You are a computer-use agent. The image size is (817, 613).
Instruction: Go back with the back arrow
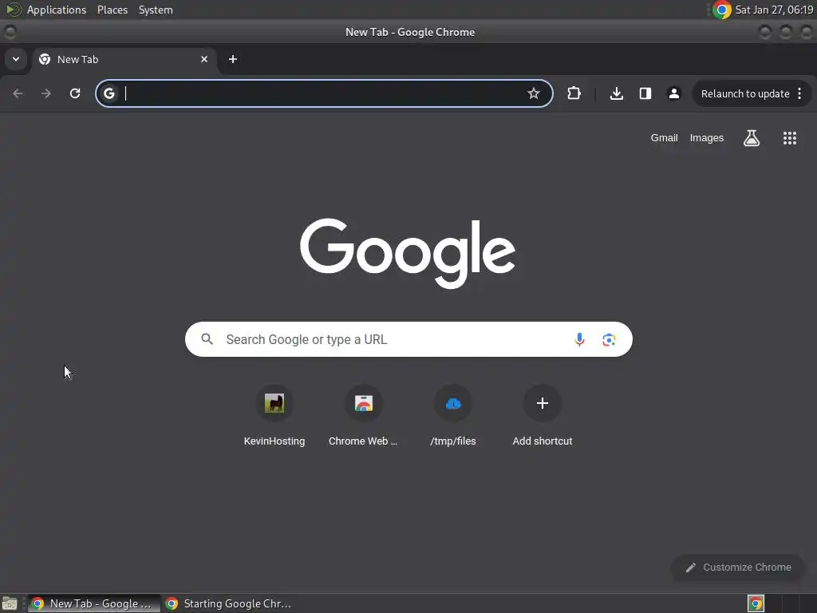point(18,93)
